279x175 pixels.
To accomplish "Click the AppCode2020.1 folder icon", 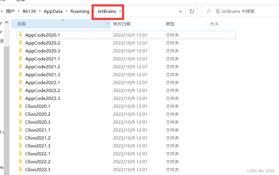I will pyautogui.click(x=21, y=35).
